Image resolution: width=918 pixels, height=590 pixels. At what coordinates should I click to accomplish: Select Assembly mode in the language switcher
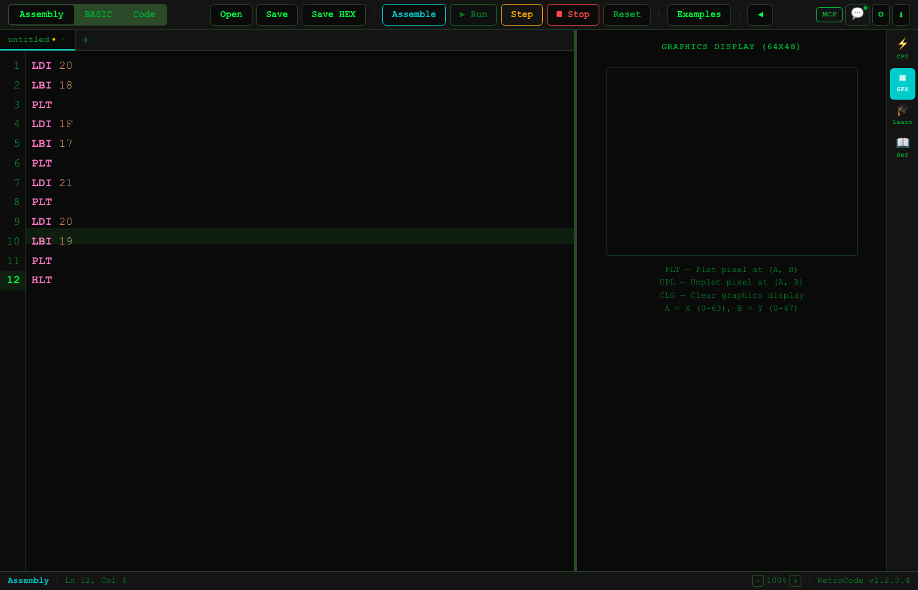(41, 14)
